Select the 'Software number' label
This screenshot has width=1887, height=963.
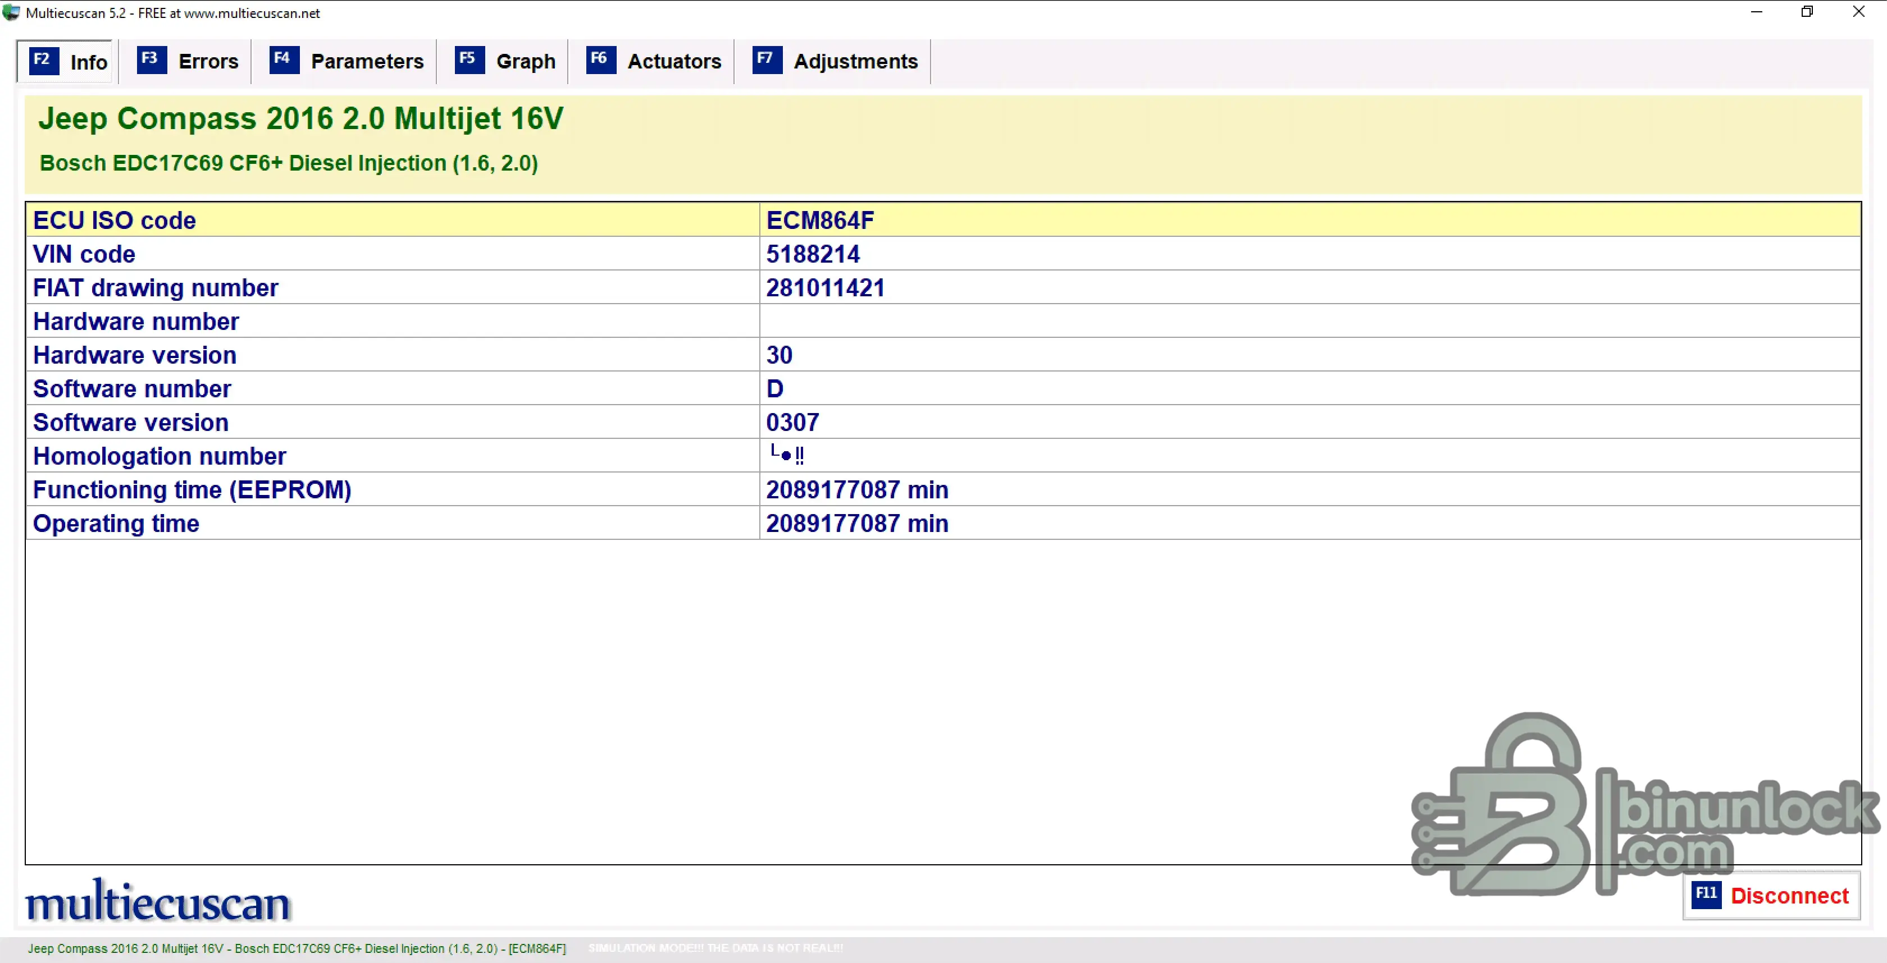tap(132, 388)
